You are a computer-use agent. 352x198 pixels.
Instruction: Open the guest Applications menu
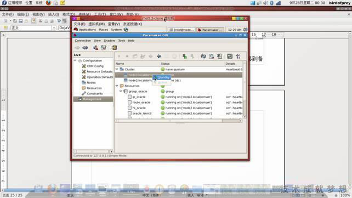pyautogui.click(x=85, y=30)
